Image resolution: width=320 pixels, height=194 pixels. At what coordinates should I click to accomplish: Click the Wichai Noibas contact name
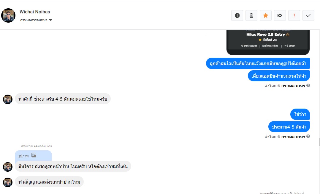[x=35, y=12]
